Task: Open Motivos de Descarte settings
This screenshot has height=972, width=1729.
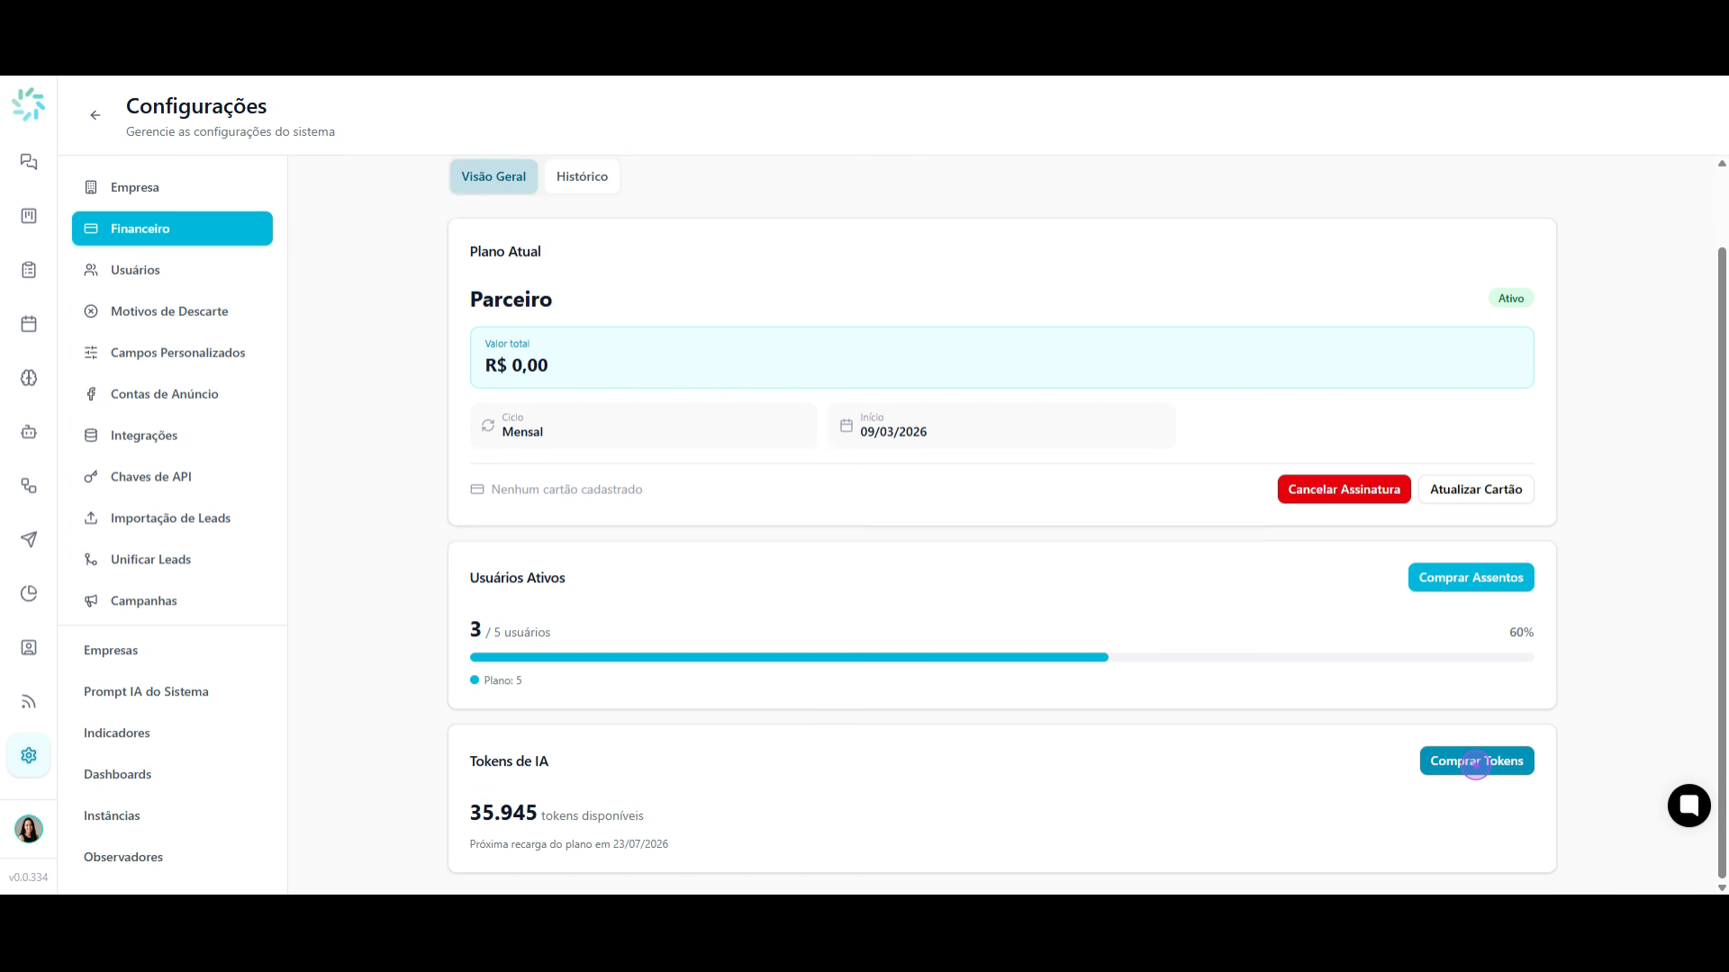Action: 172,311
